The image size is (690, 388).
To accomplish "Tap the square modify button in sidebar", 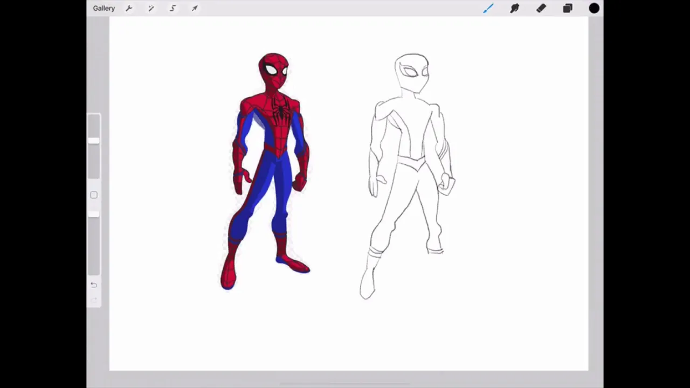I will click(94, 195).
